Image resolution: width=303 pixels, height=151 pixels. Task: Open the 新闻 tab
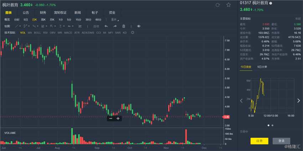coord(77,13)
